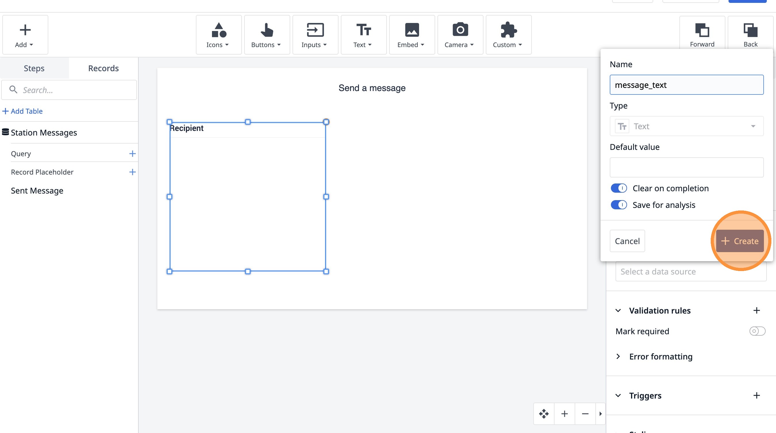Toggle Save for analysis switch
Image resolution: width=776 pixels, height=433 pixels.
click(618, 205)
